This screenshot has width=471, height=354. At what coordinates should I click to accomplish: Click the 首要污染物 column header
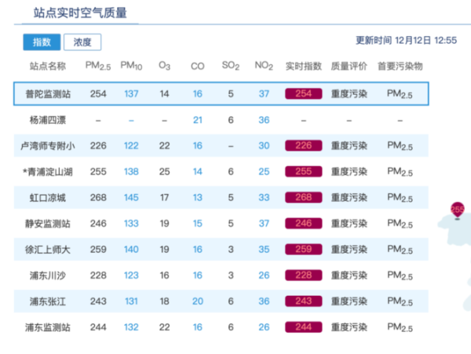click(400, 66)
